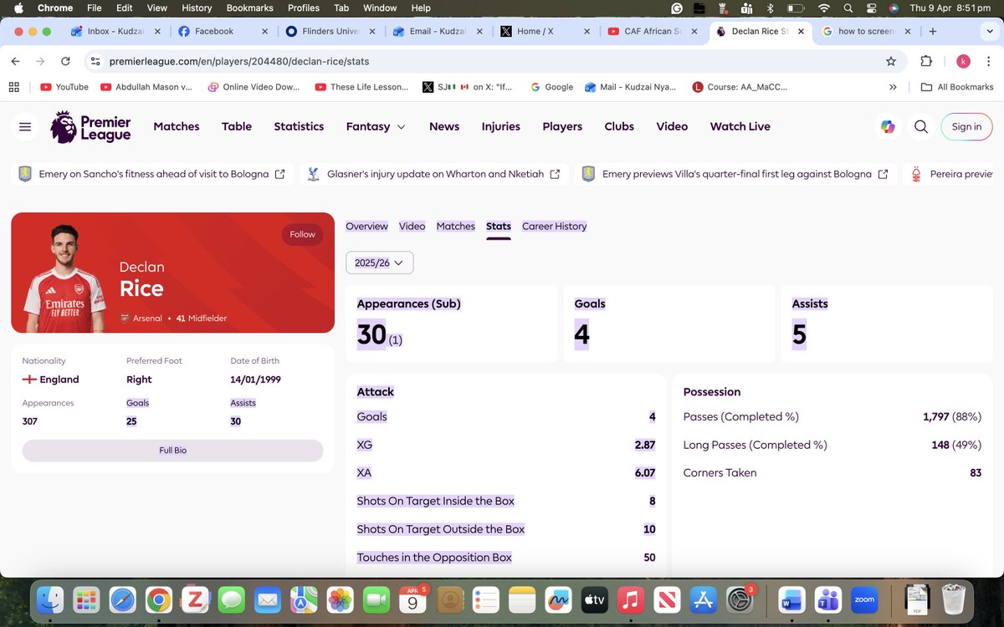The height and width of the screenshot is (627, 1004).
Task: Open Statistics in main navigation
Action: click(299, 126)
